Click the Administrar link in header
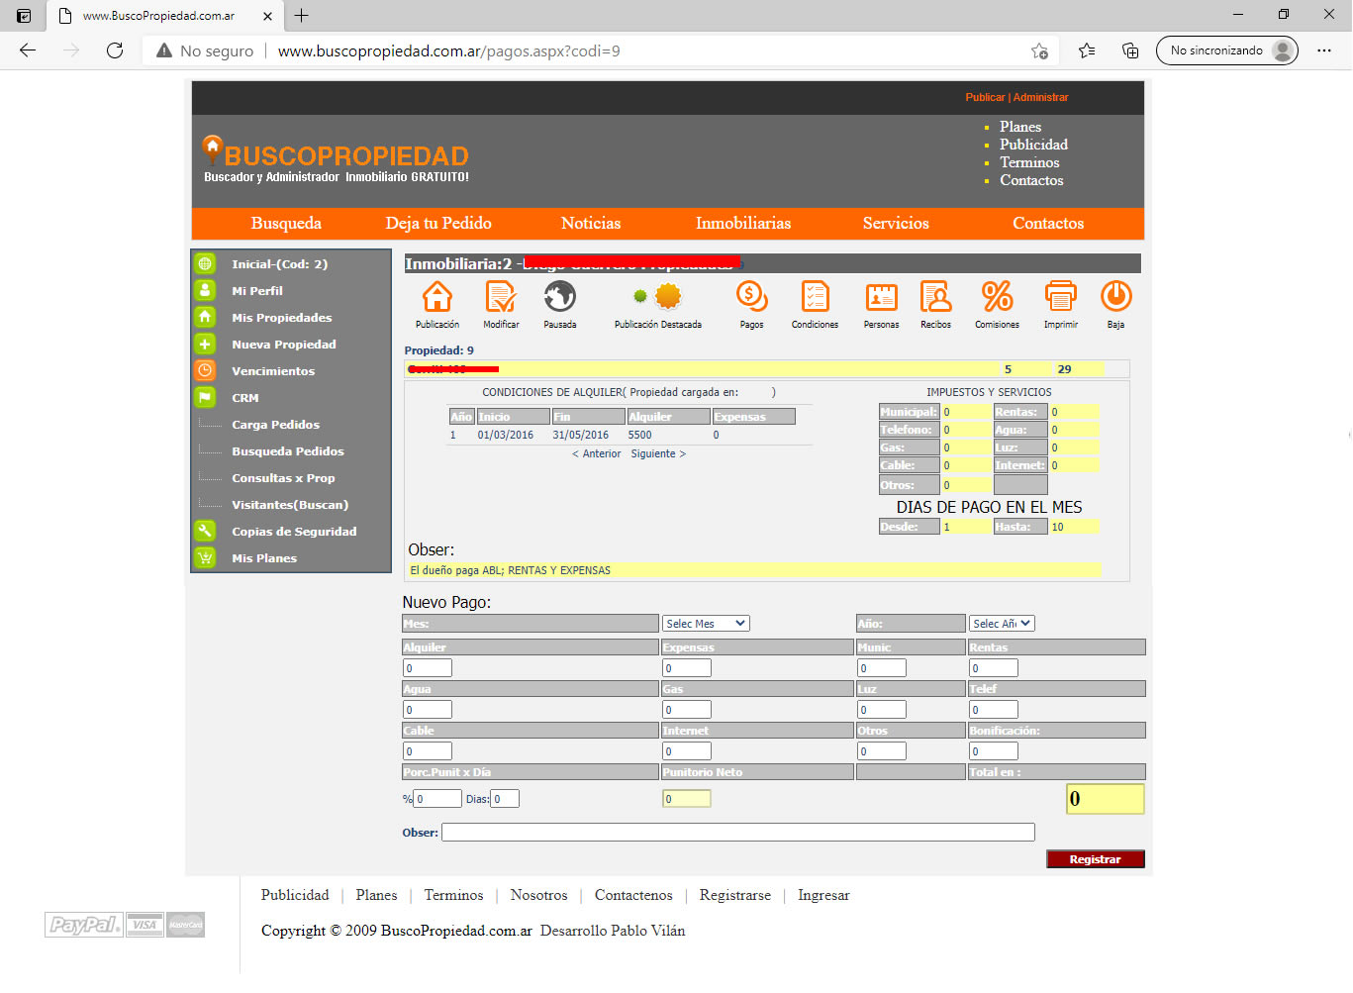The image size is (1353, 993). (1041, 97)
